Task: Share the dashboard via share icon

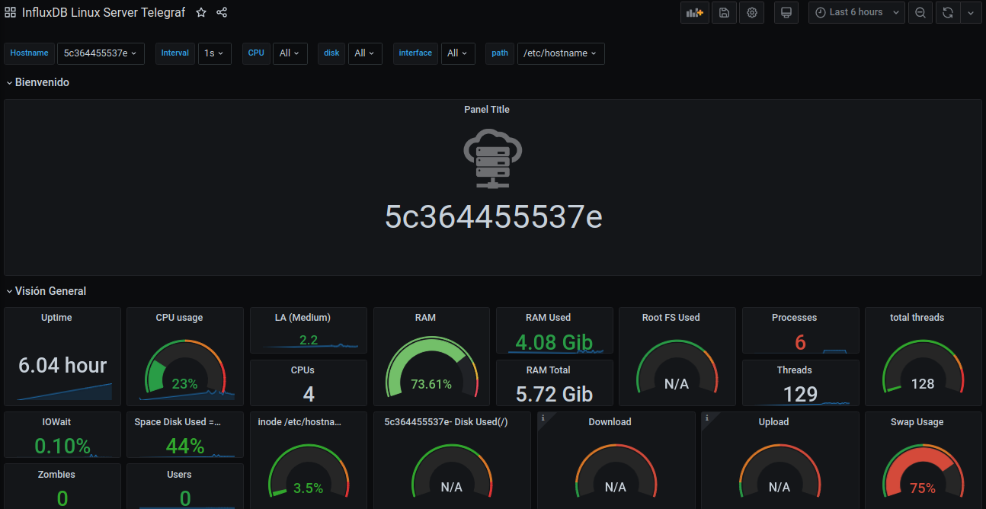Action: coord(222,12)
